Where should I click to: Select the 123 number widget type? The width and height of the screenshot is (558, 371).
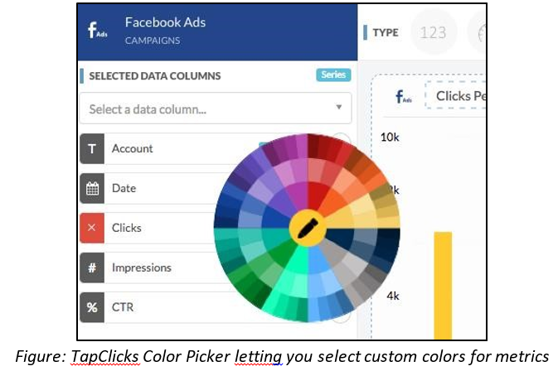pyautogui.click(x=433, y=32)
